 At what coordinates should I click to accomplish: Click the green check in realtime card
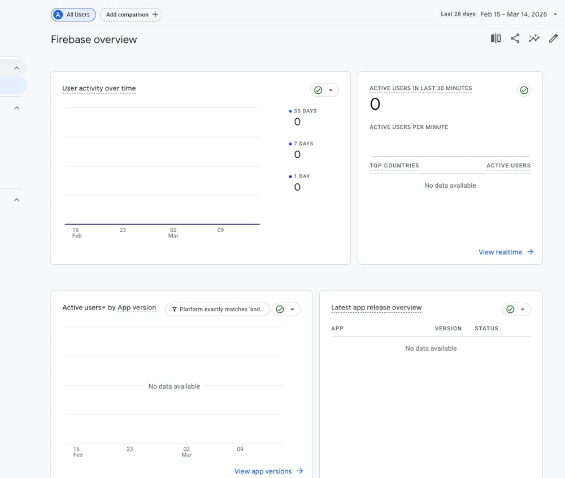click(524, 91)
